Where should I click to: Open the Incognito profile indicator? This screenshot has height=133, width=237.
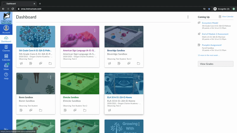click(221, 9)
